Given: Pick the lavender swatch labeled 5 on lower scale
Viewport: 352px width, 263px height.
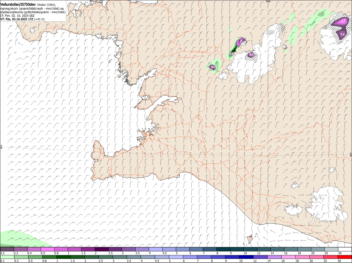Looking at the screenshot, I should [x=176, y=257].
